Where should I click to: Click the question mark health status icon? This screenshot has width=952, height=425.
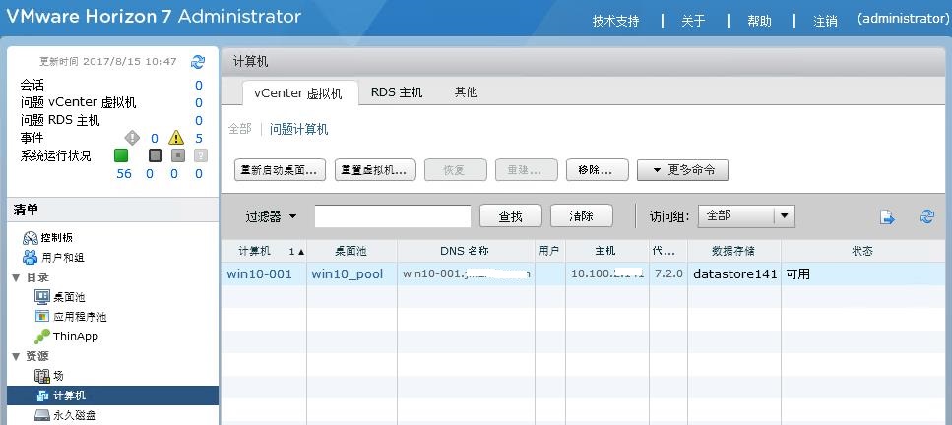(201, 155)
